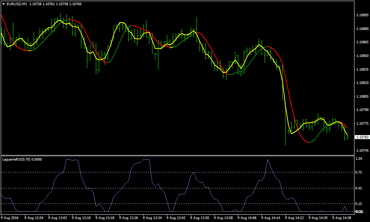The height and width of the screenshot is (222, 370).
Task: Click the 0.15 level label on RSI scale
Action: [359, 203]
